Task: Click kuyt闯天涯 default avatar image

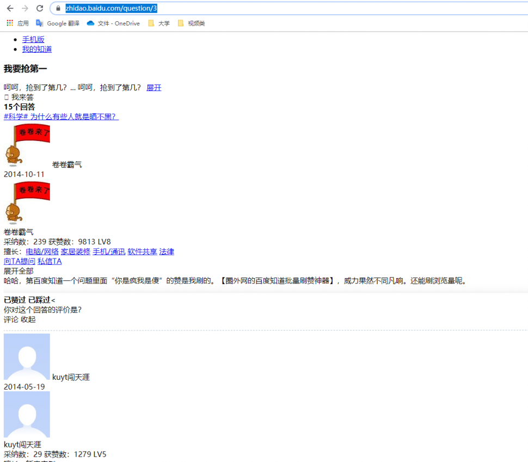Action: coord(27,356)
